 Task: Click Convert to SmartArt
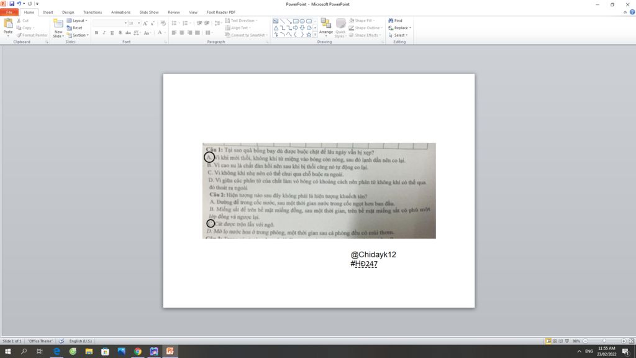(245, 35)
